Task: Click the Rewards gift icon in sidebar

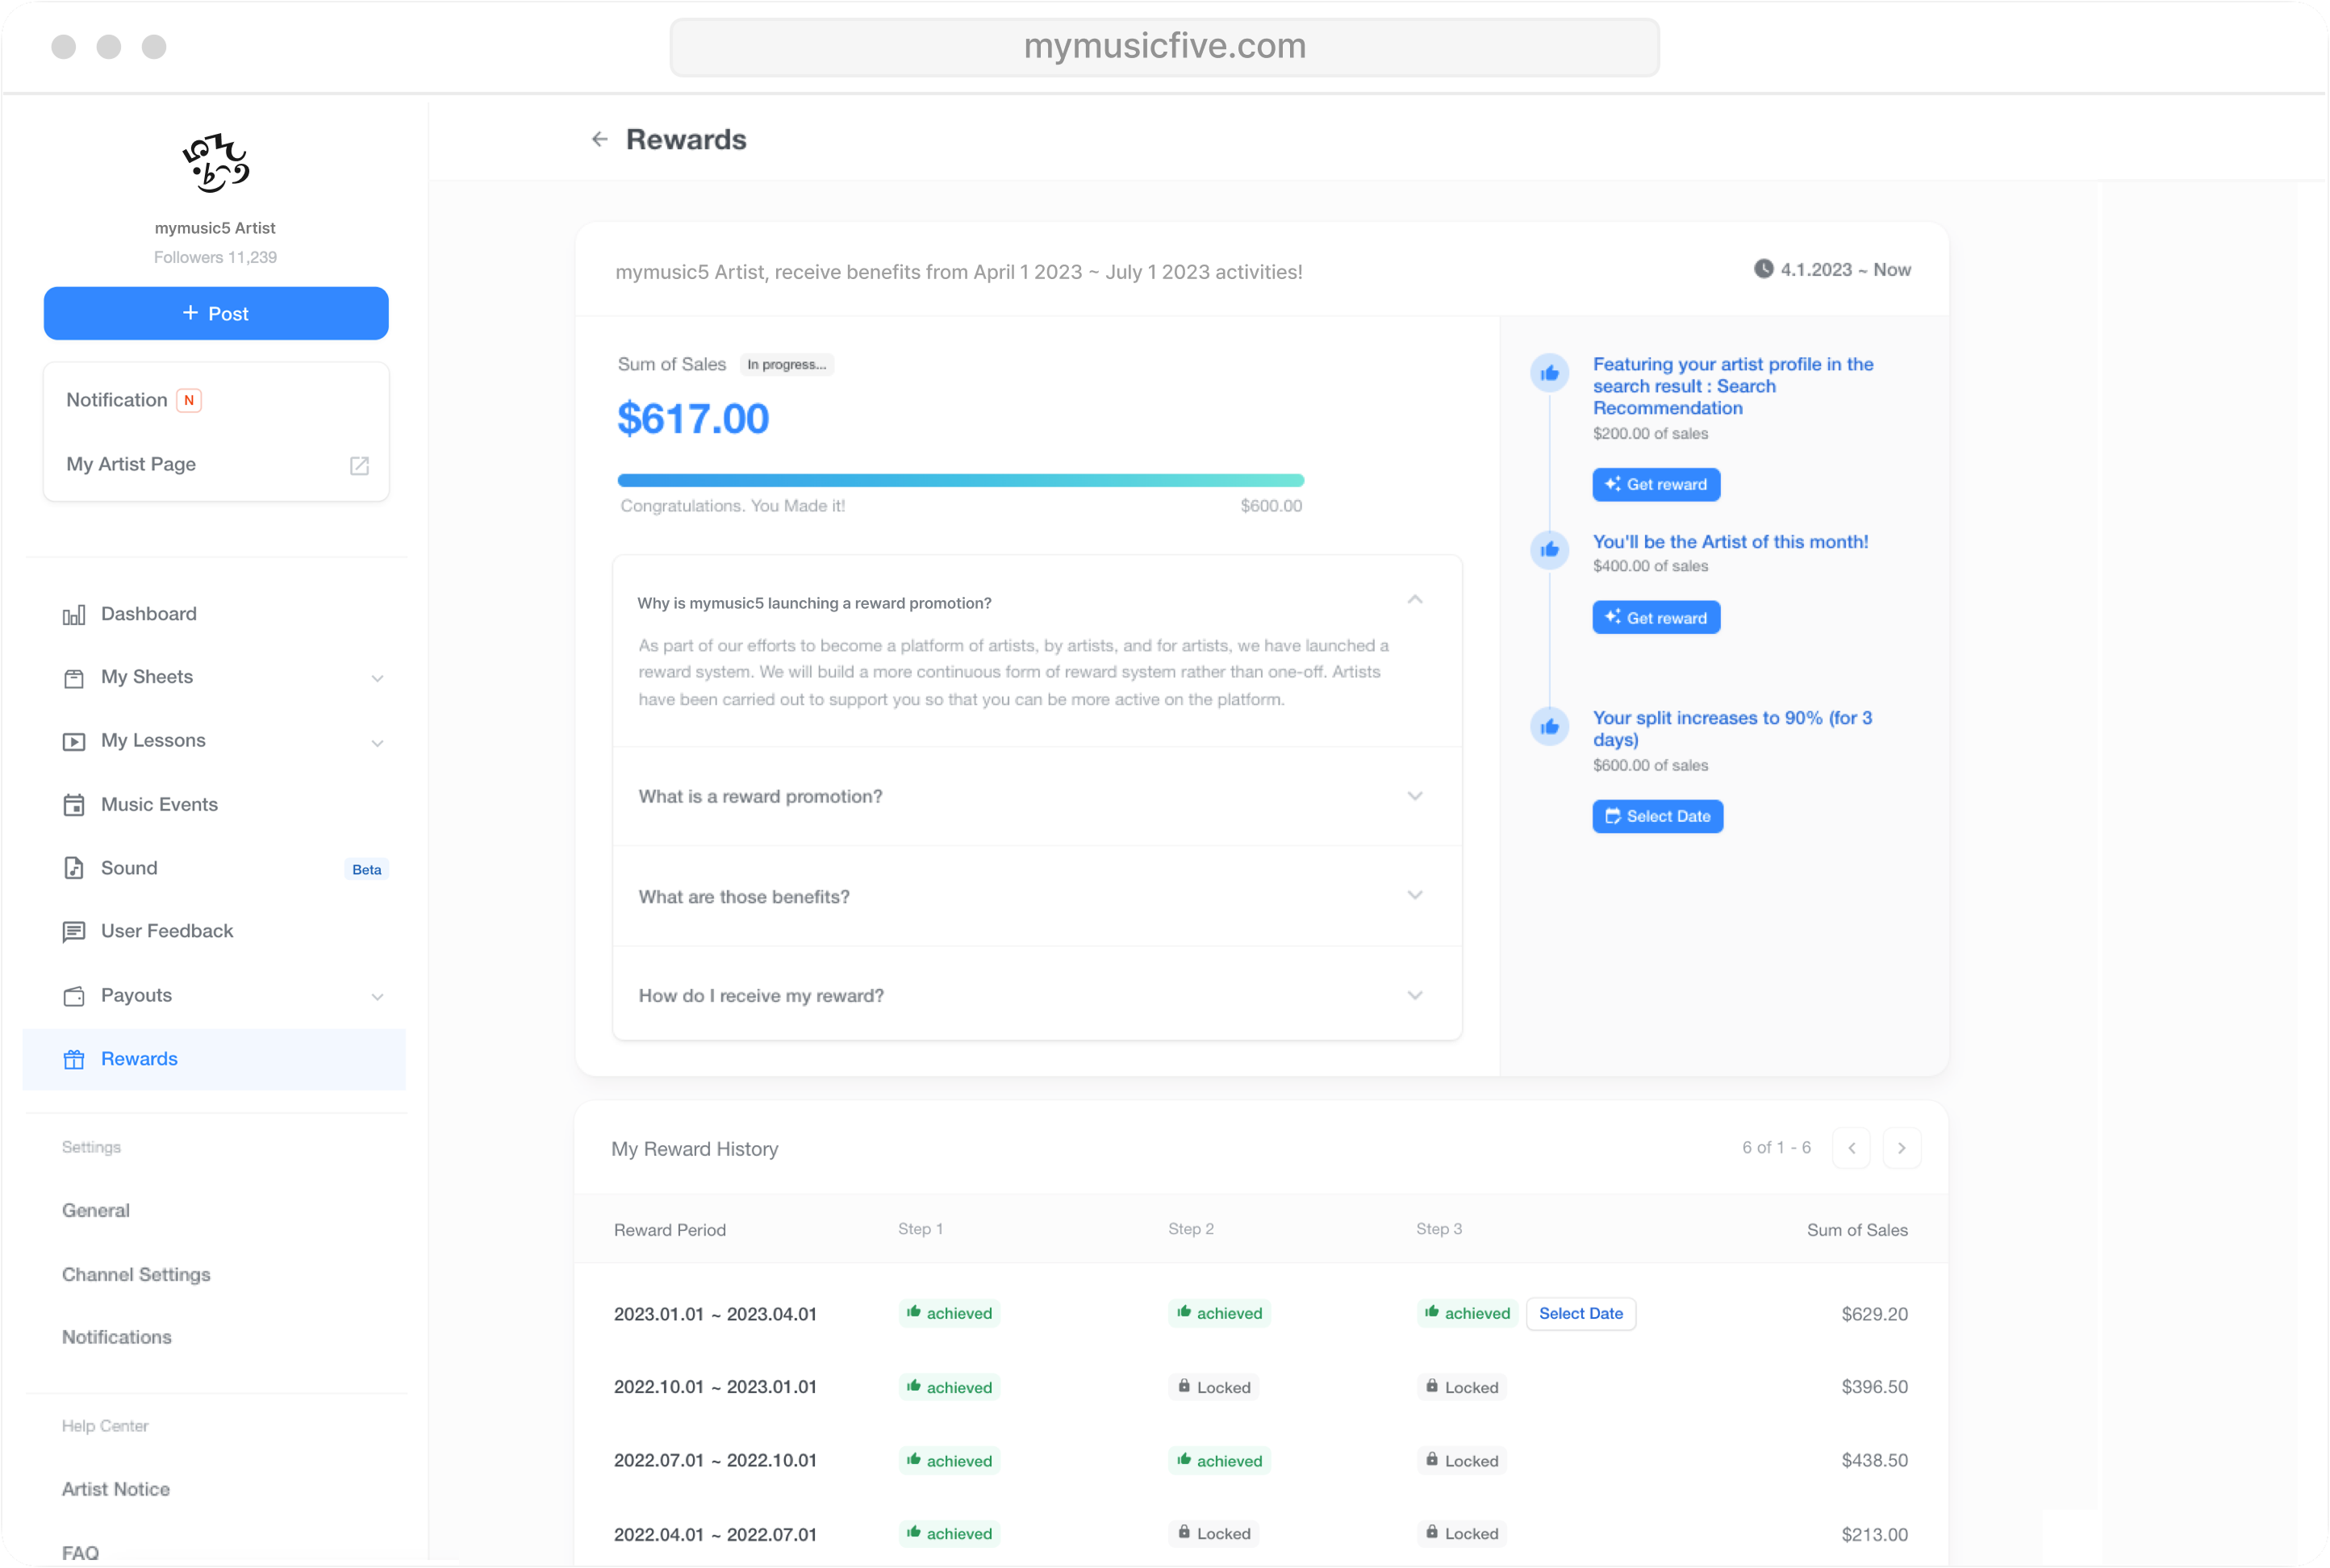Action: (x=74, y=1059)
